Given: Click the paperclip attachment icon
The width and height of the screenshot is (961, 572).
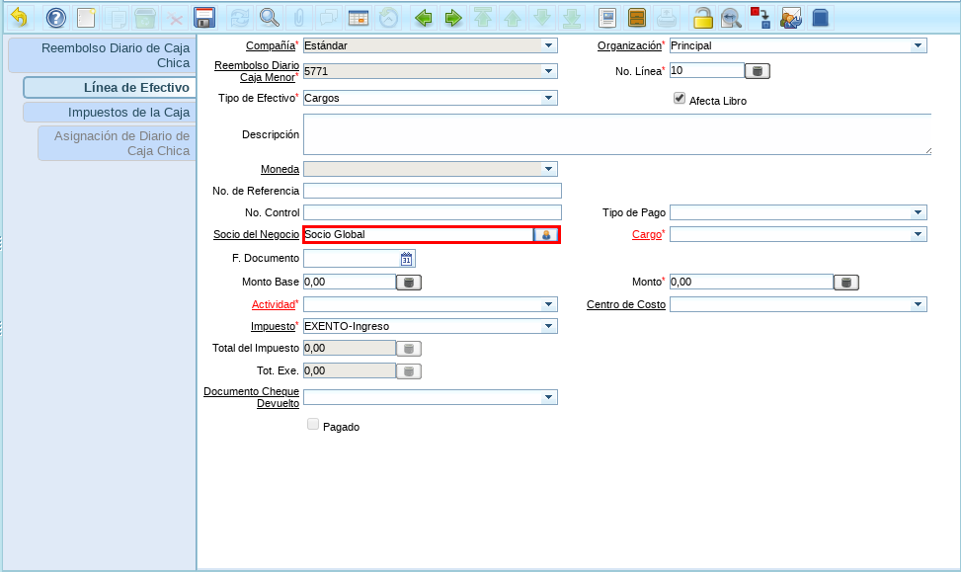Looking at the screenshot, I should [x=298, y=18].
